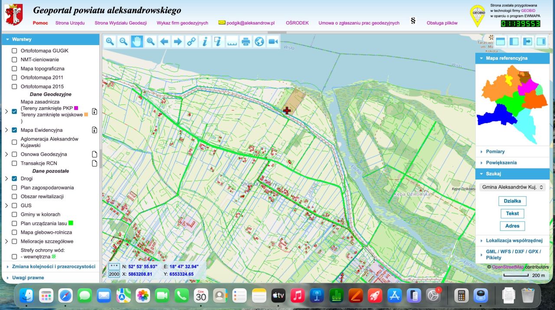
Task: Open the paragraph symbol legal icon
Action: [413, 21]
